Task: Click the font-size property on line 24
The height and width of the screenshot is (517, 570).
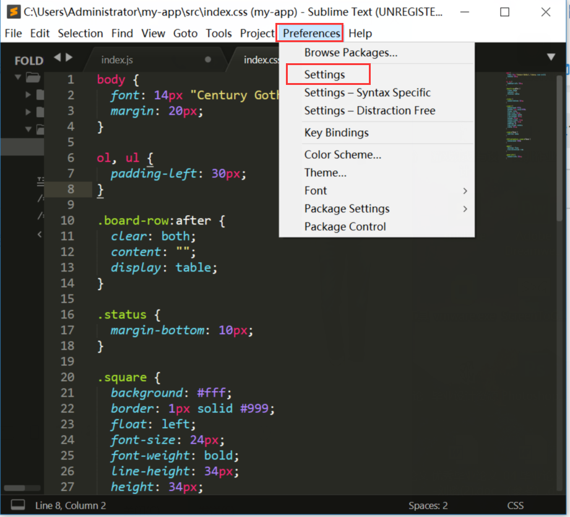Action: pos(143,440)
